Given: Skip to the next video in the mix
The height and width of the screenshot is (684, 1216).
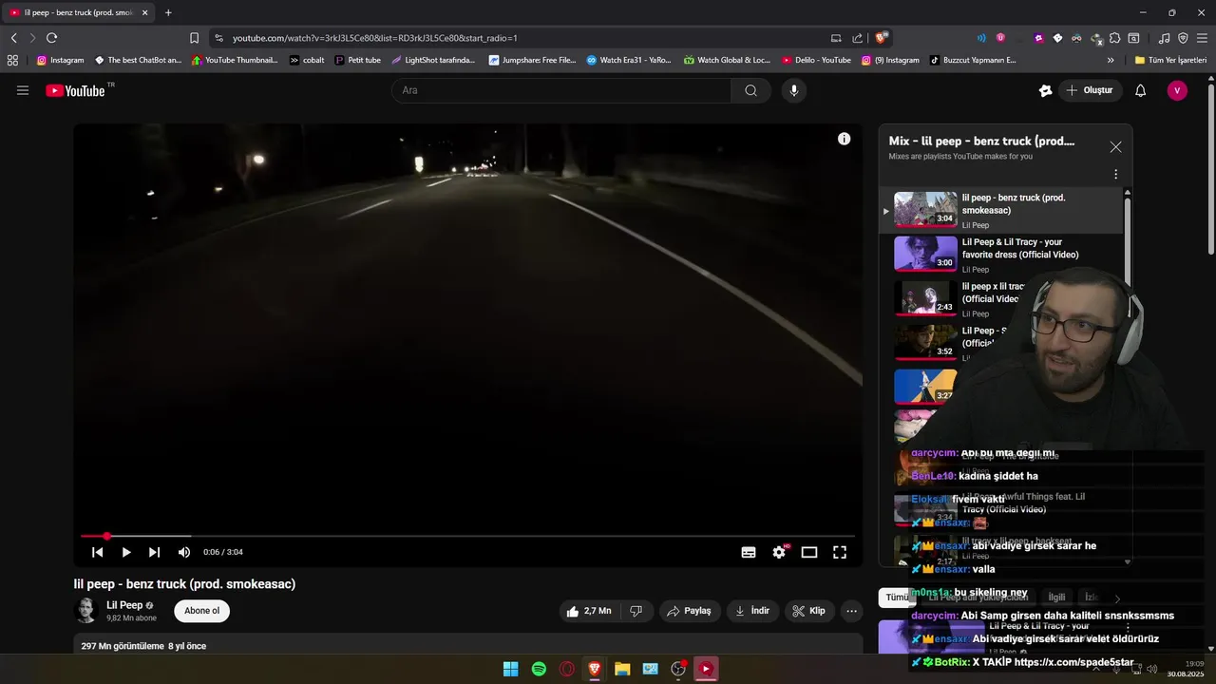Looking at the screenshot, I should pyautogui.click(x=154, y=552).
